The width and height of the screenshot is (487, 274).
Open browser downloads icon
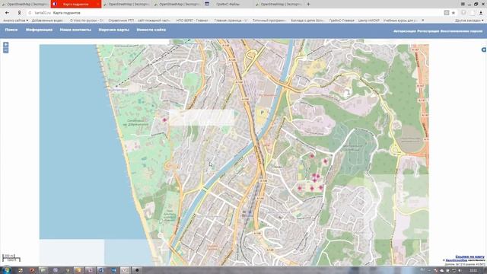click(x=481, y=13)
